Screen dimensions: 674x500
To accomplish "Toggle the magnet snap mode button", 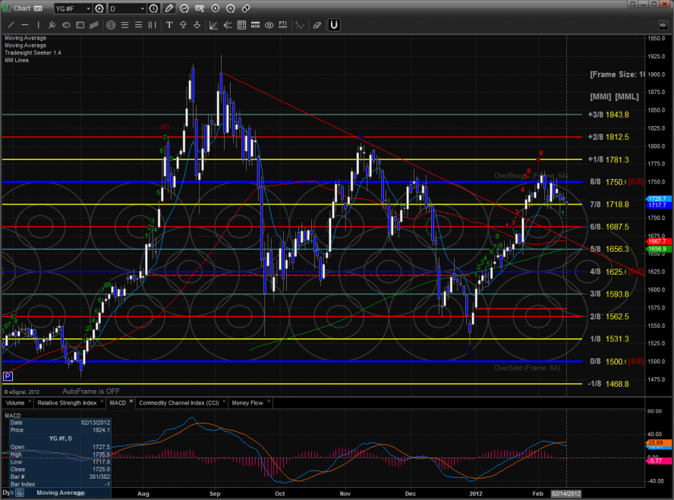I will (x=334, y=24).
